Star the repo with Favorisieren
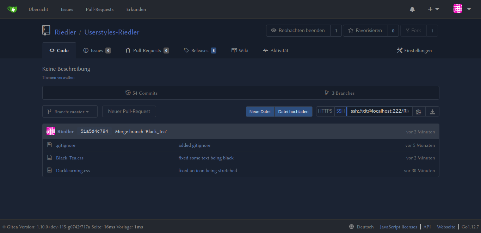The image size is (481, 233). coord(365,31)
